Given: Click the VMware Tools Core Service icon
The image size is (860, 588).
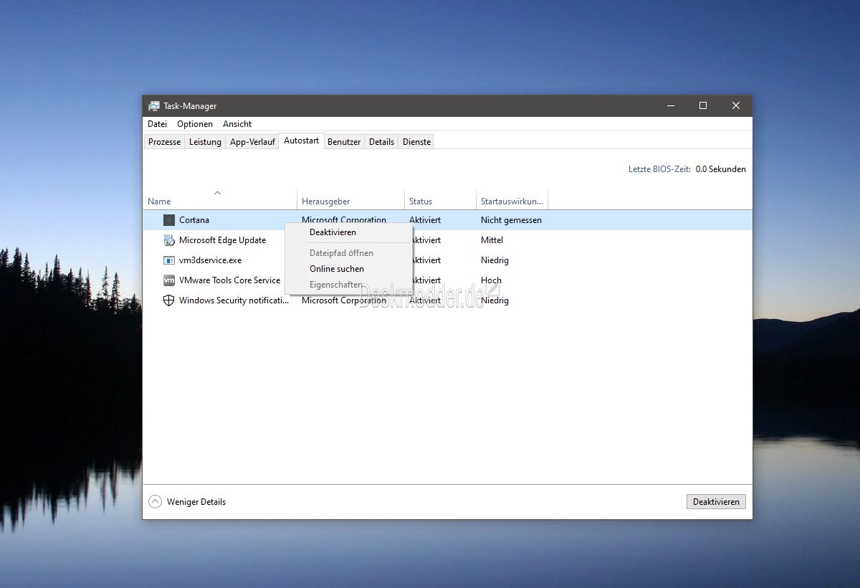Looking at the screenshot, I should 169,280.
